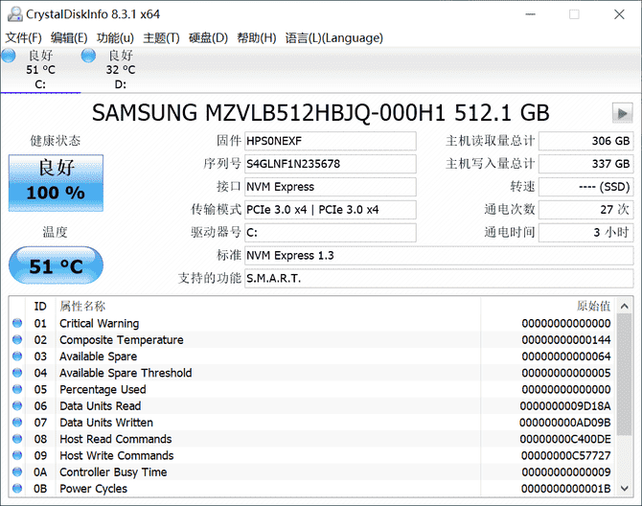Click the 属性名称 column header
Viewport: 642px width, 506px height.
coord(82,307)
